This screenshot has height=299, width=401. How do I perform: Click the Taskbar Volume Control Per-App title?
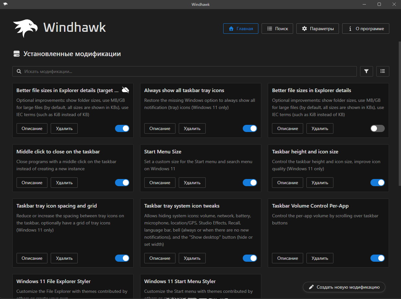click(x=310, y=206)
